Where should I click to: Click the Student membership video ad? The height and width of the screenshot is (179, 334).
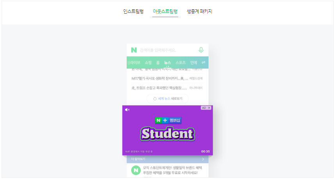(x=168, y=130)
